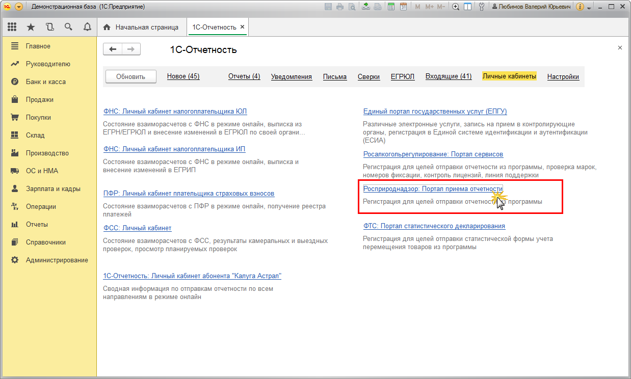Open the Производство section

point(49,153)
